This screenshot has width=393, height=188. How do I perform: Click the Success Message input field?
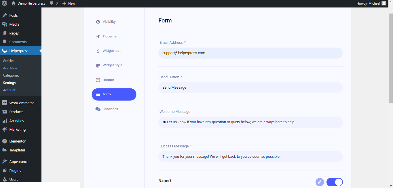pos(250,157)
